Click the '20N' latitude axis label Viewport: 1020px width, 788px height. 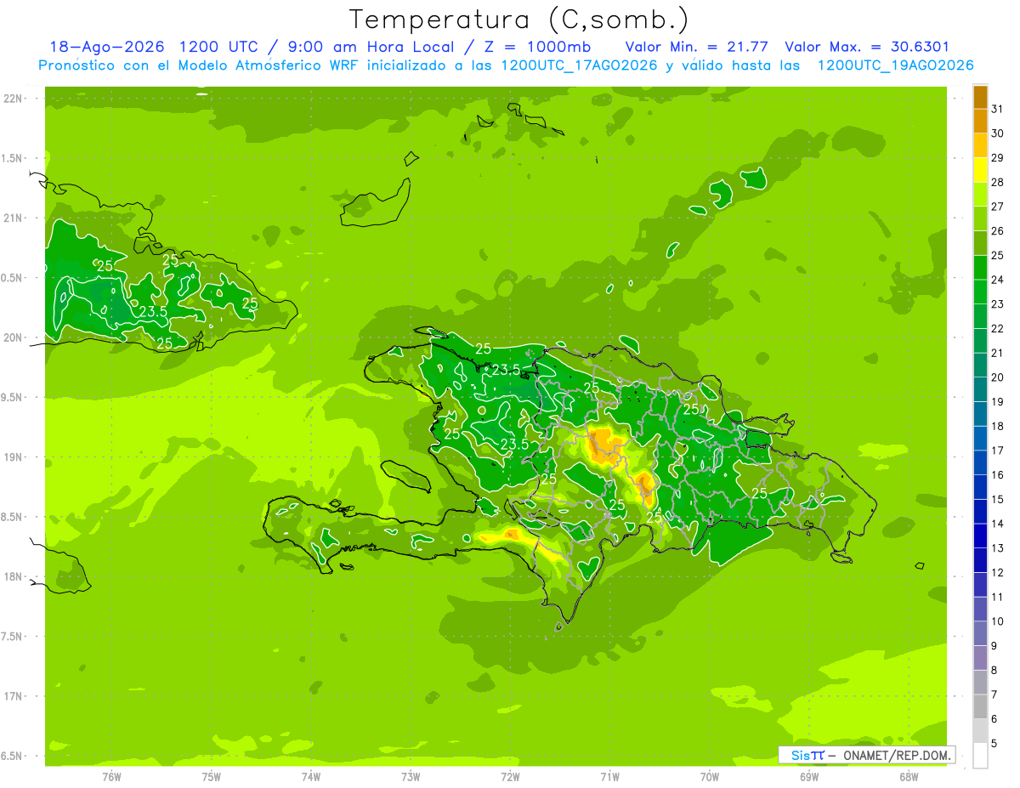13,337
